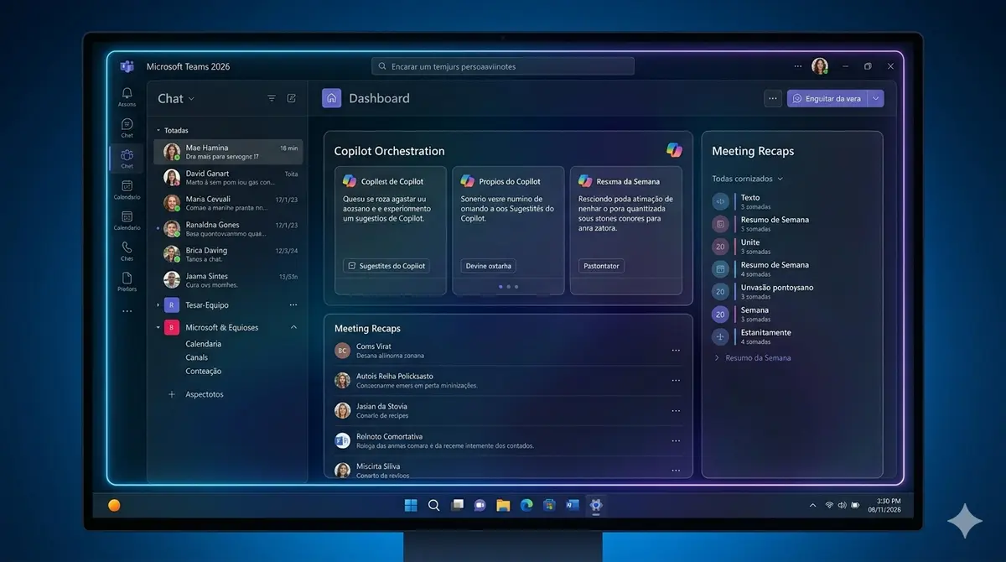Click the Unvasão pontoysano recap icon
This screenshot has height=562, width=1006.
pyautogui.click(x=721, y=291)
